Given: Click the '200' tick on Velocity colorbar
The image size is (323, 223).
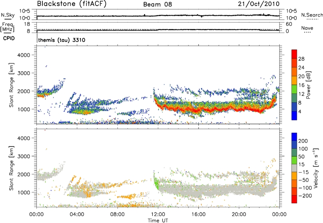Looking at the screenshot, I should 303,141.
